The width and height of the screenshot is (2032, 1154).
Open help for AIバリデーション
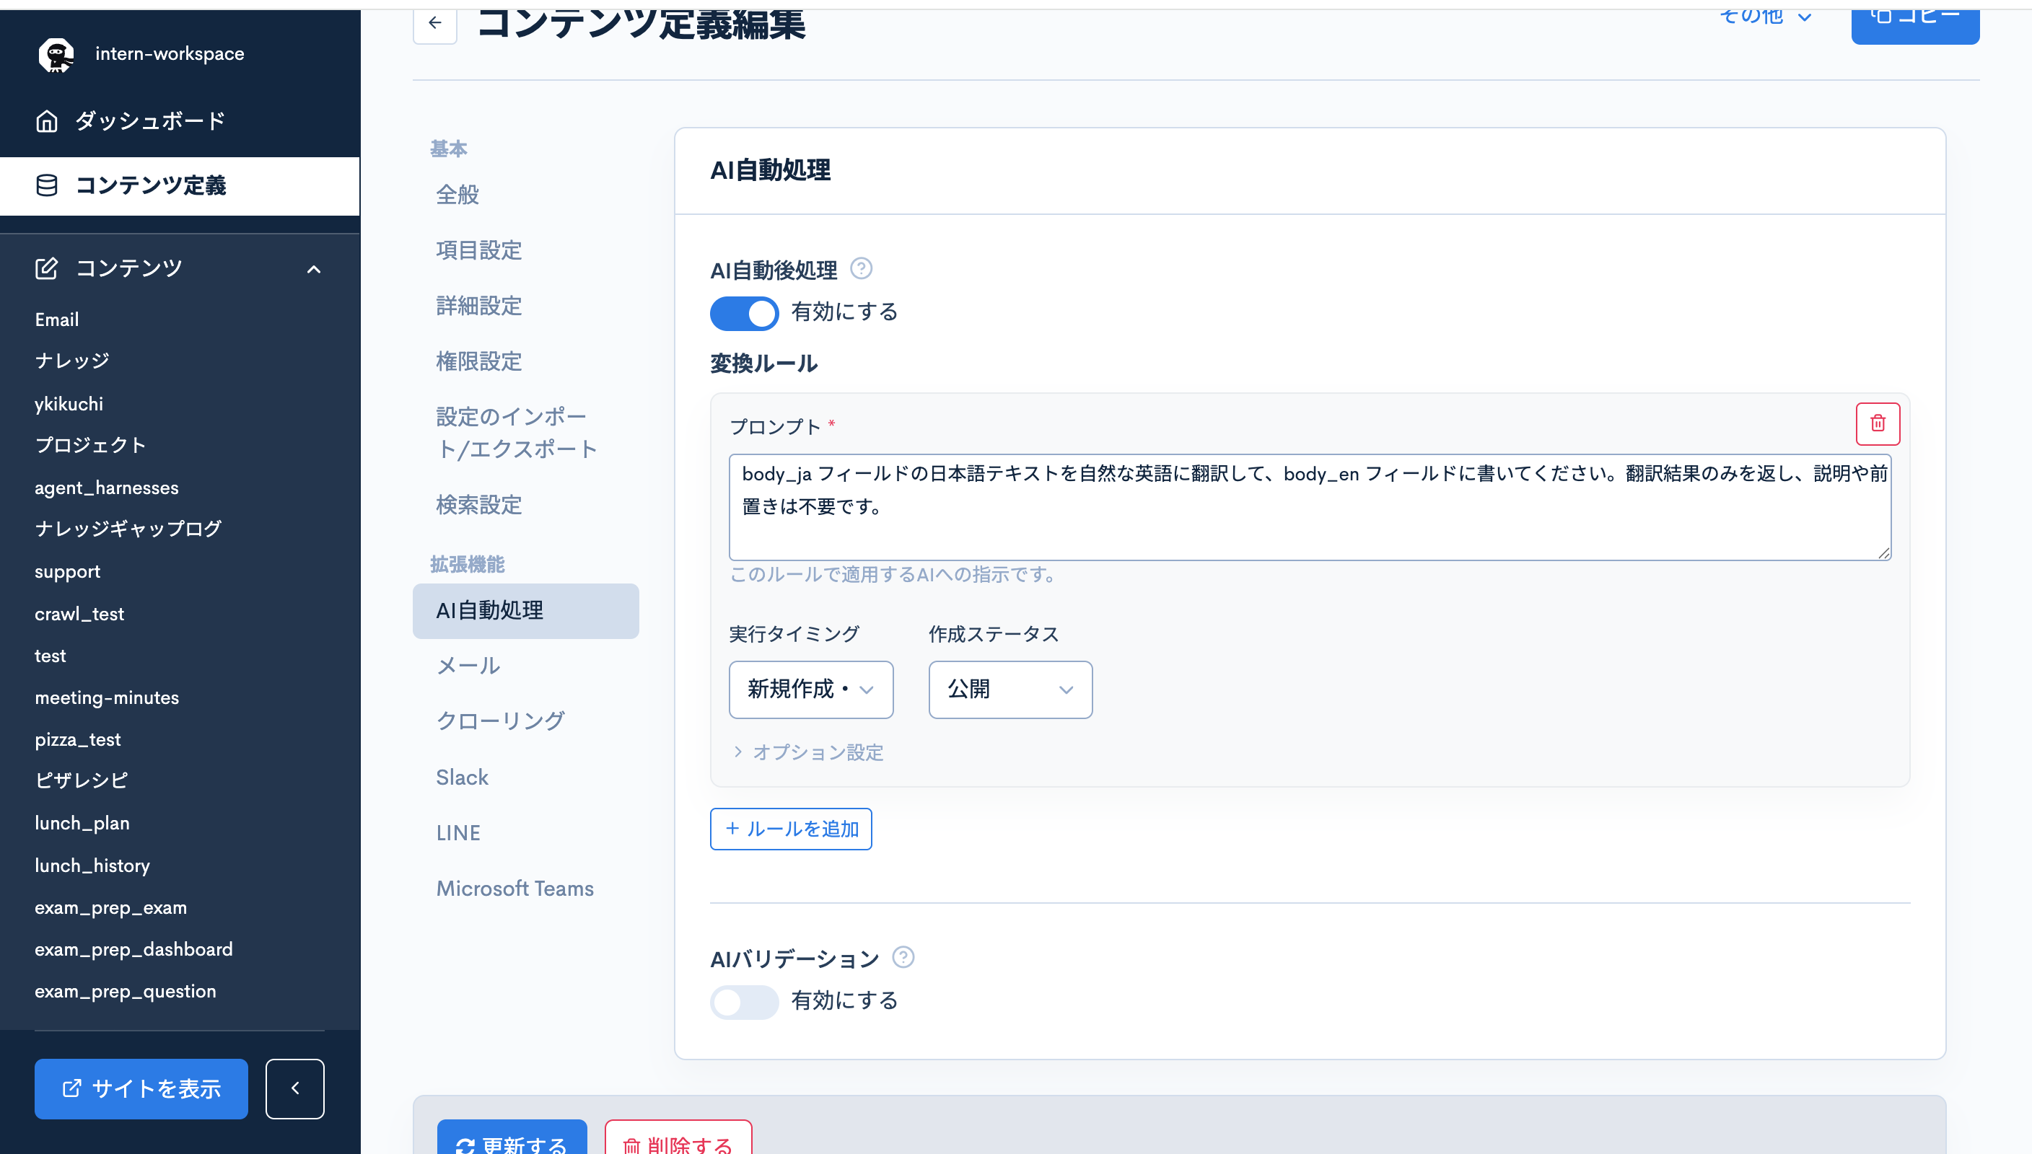pos(903,957)
